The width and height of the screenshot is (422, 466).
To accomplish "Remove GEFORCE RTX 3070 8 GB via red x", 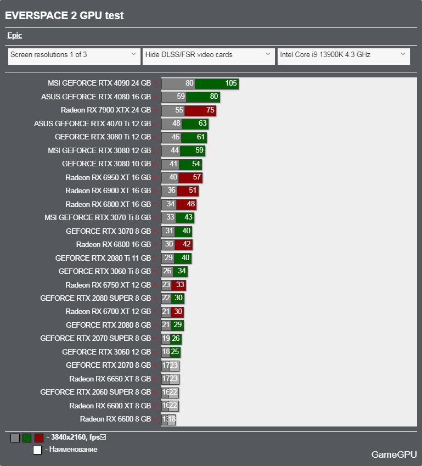I will 155,232.
